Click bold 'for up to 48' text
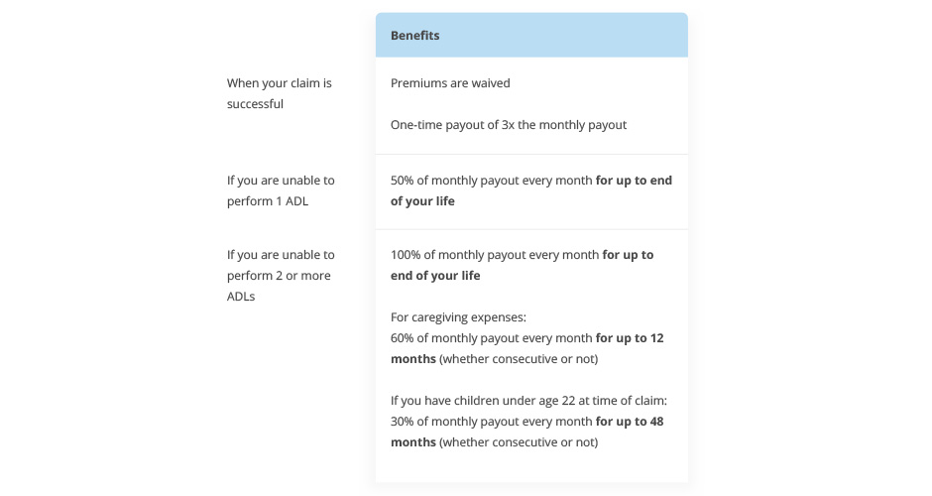The image size is (932, 496). point(630,421)
